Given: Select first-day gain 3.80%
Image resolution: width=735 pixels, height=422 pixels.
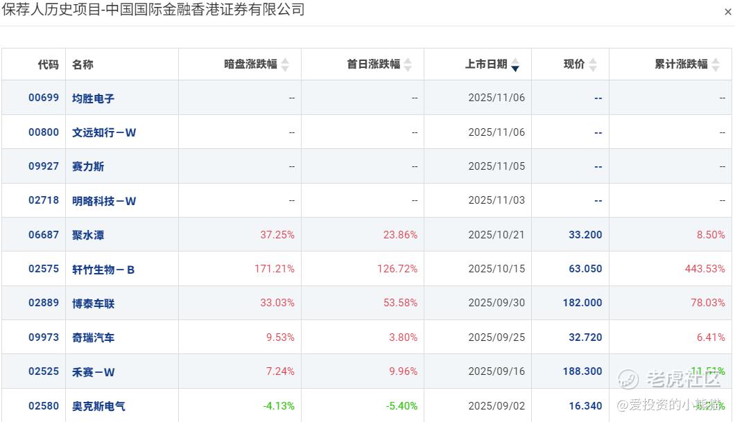Looking at the screenshot, I should pyautogui.click(x=403, y=337).
